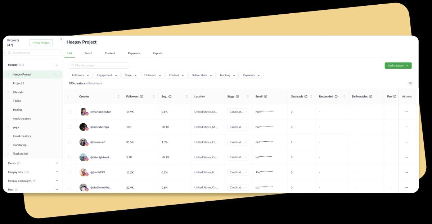Open the Payments filter dropdown
The height and width of the screenshot is (224, 432).
[251, 75]
